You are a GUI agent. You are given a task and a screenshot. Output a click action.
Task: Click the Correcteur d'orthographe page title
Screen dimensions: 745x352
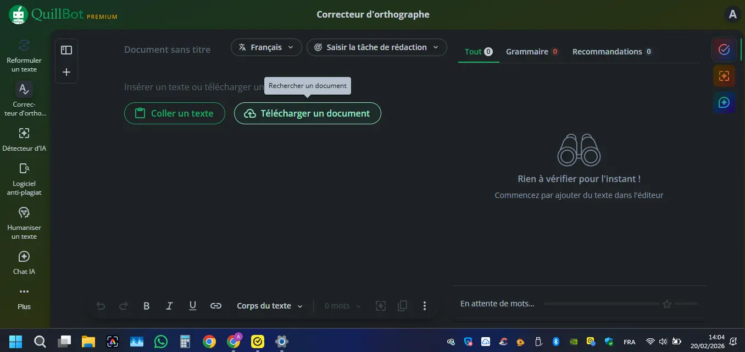[373, 15]
